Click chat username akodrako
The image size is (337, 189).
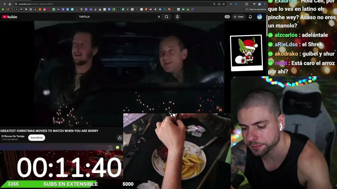(x=286, y=54)
